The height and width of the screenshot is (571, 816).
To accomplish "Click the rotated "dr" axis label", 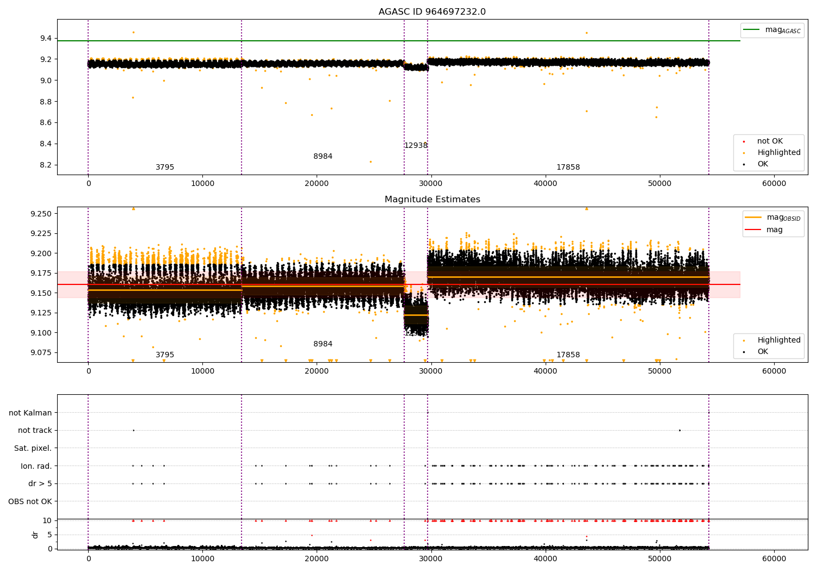I will pos(35,535).
